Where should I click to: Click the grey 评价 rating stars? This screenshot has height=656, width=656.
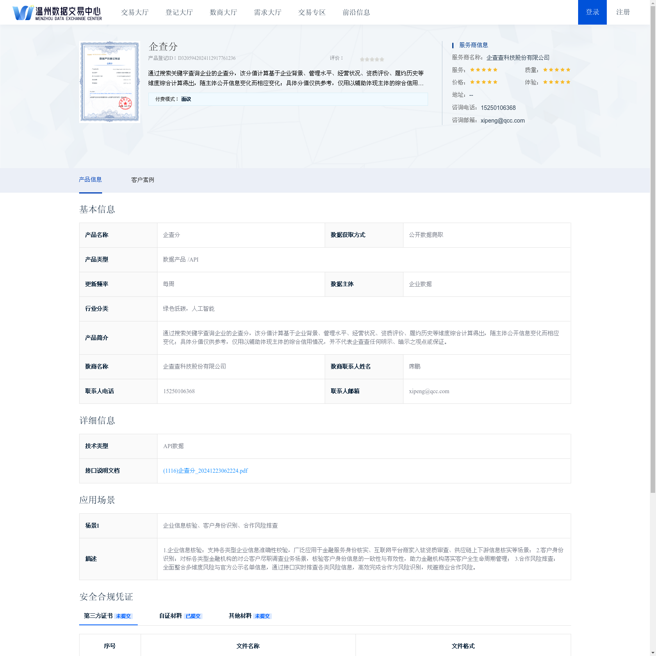coord(372,59)
